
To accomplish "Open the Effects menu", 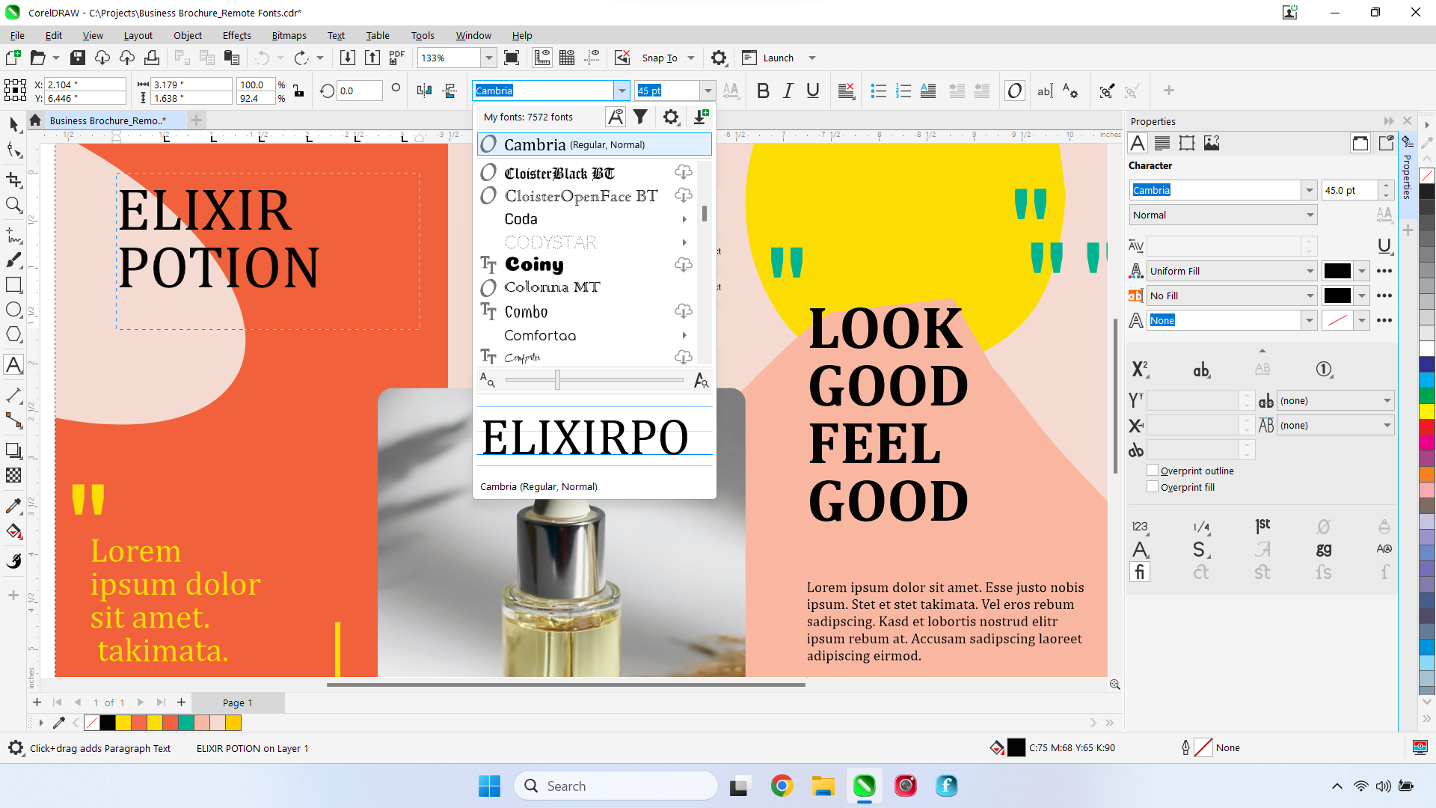I will click(x=236, y=35).
